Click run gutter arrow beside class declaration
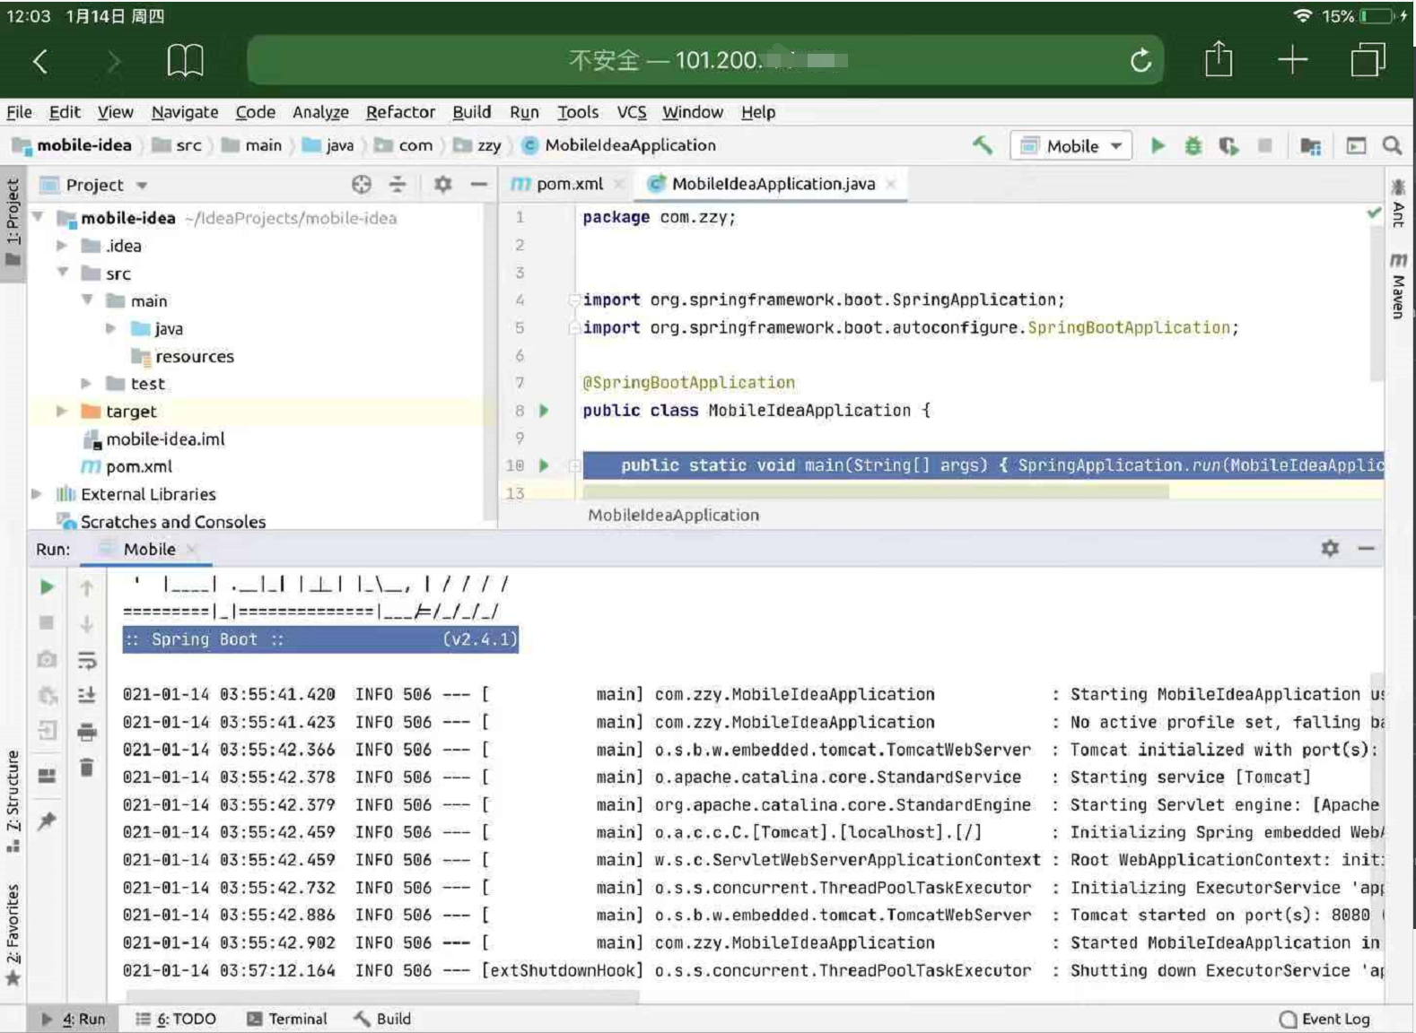 click(x=544, y=411)
